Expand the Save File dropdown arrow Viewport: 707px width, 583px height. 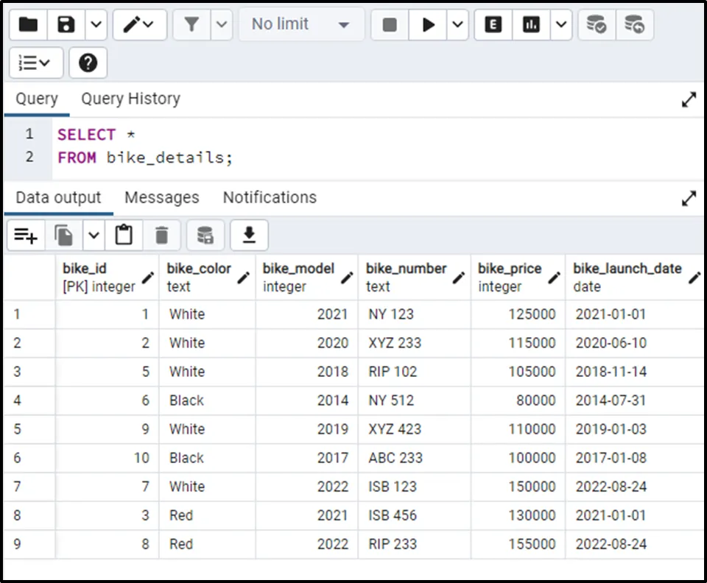(96, 25)
